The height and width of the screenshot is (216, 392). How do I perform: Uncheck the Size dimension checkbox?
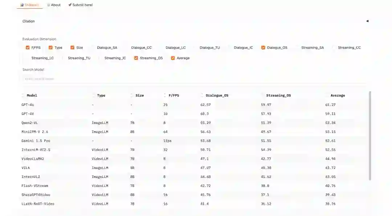72,47
